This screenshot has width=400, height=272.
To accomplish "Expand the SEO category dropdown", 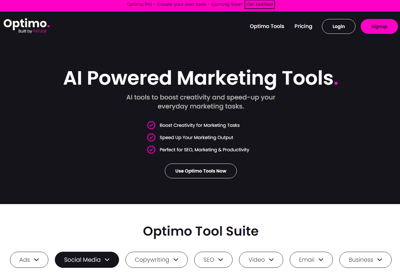I will click(x=213, y=260).
